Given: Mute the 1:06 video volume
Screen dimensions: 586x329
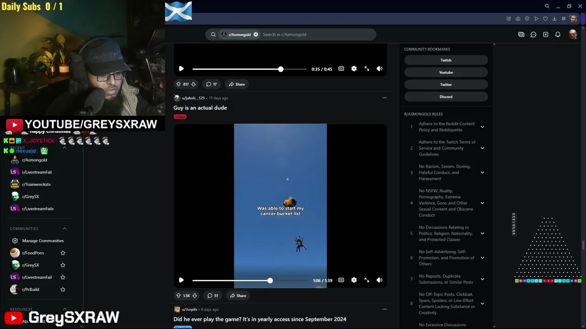Looking at the screenshot, I should click(380, 280).
